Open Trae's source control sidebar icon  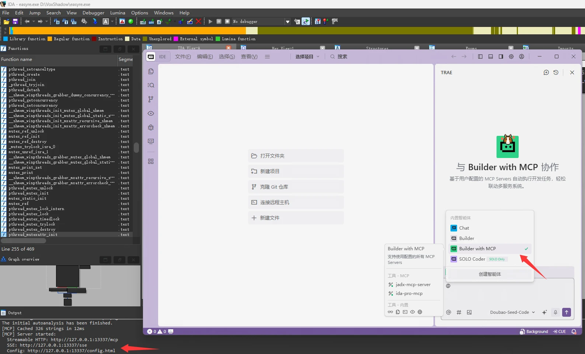[151, 99]
